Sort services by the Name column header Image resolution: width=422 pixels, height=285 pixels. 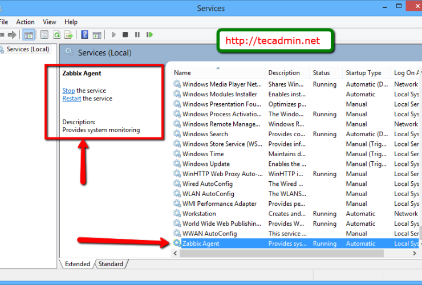tap(182, 73)
